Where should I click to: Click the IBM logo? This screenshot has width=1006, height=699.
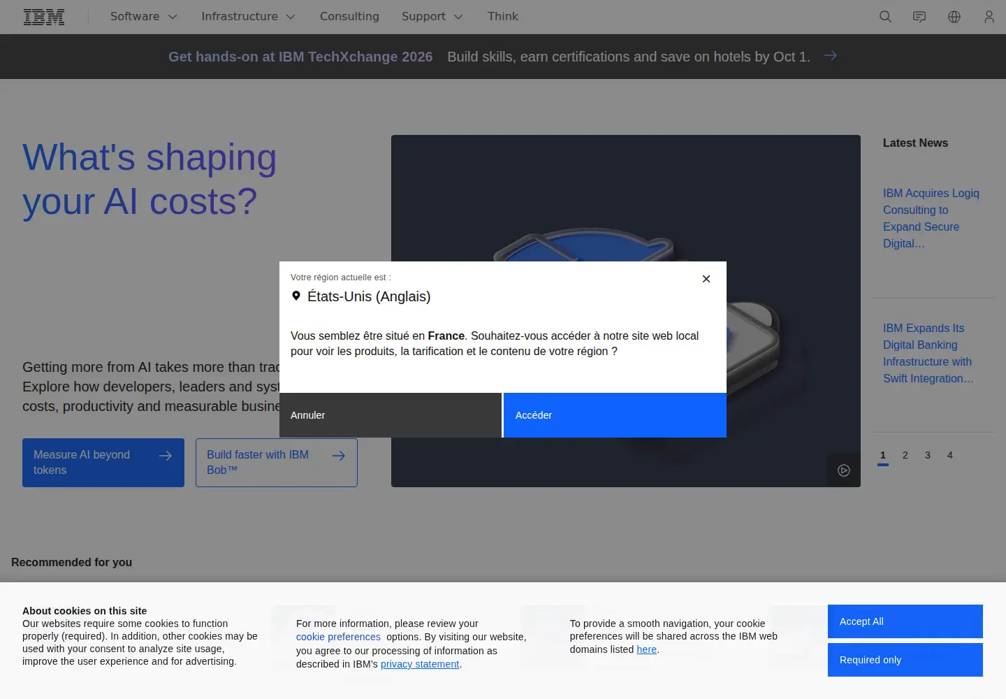[x=44, y=17]
